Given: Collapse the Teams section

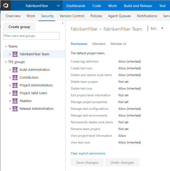Looking at the screenshot, I should point(6,46).
